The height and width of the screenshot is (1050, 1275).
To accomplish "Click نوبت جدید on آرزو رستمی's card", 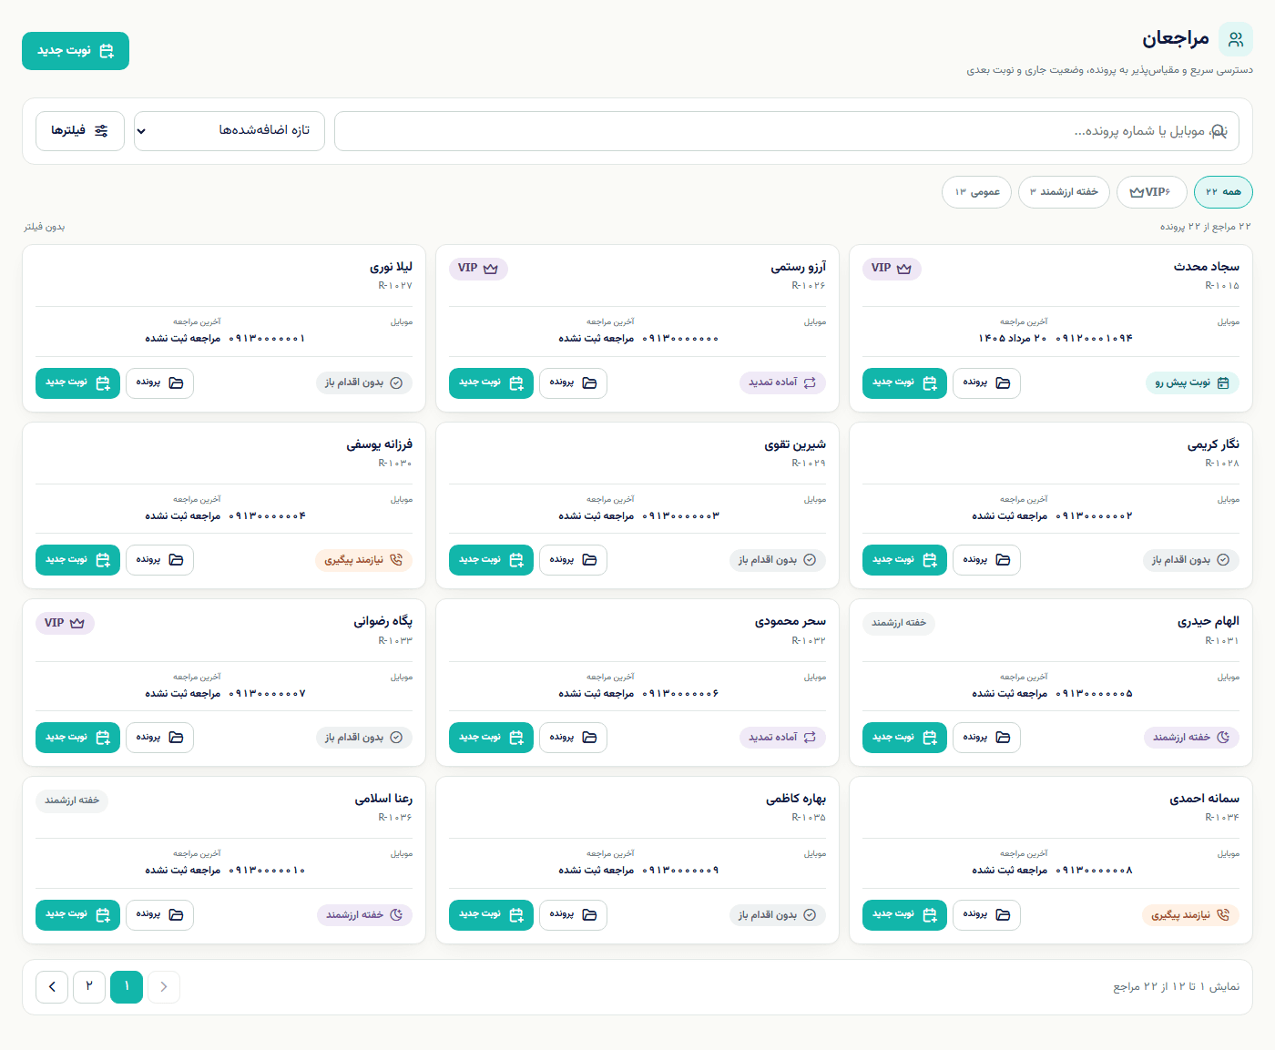I will coord(491,383).
